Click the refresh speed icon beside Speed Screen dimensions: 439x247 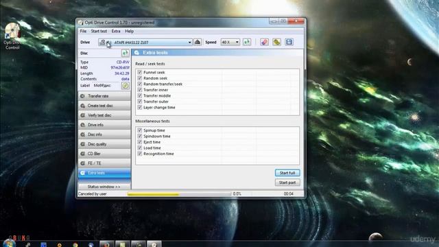click(247, 42)
